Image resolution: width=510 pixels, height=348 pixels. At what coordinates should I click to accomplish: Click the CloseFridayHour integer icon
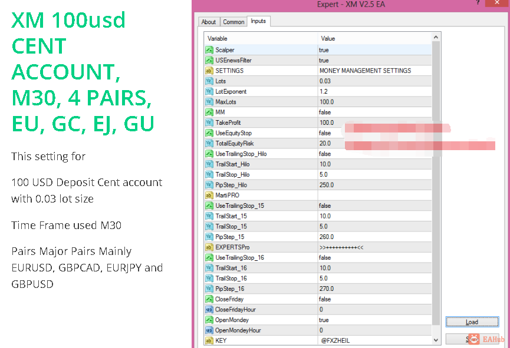pos(209,310)
